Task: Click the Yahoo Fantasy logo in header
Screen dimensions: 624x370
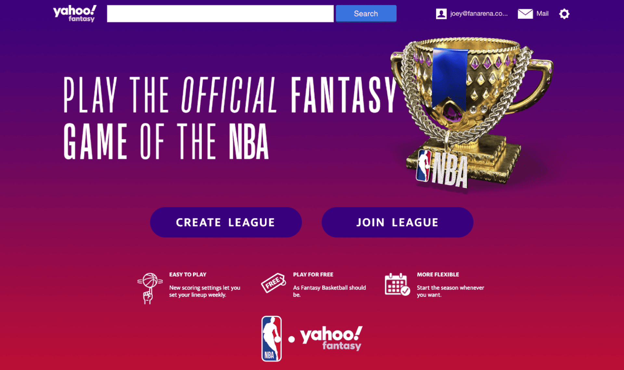Action: (75, 13)
